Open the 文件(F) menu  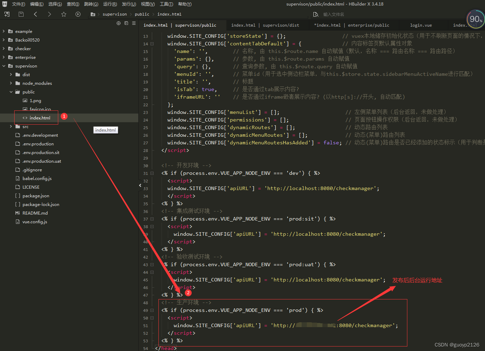tap(18, 4)
